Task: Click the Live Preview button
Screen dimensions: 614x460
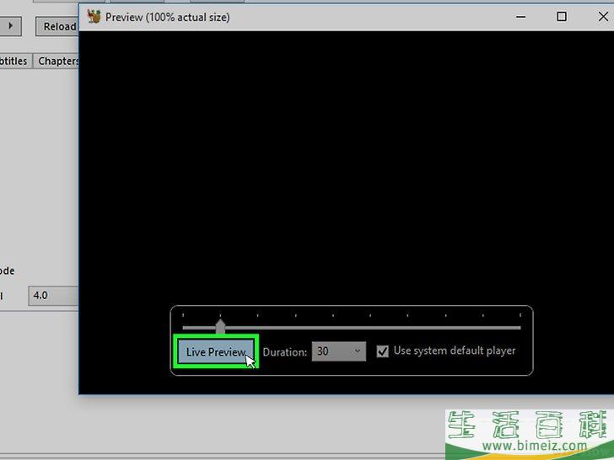Action: coord(216,351)
